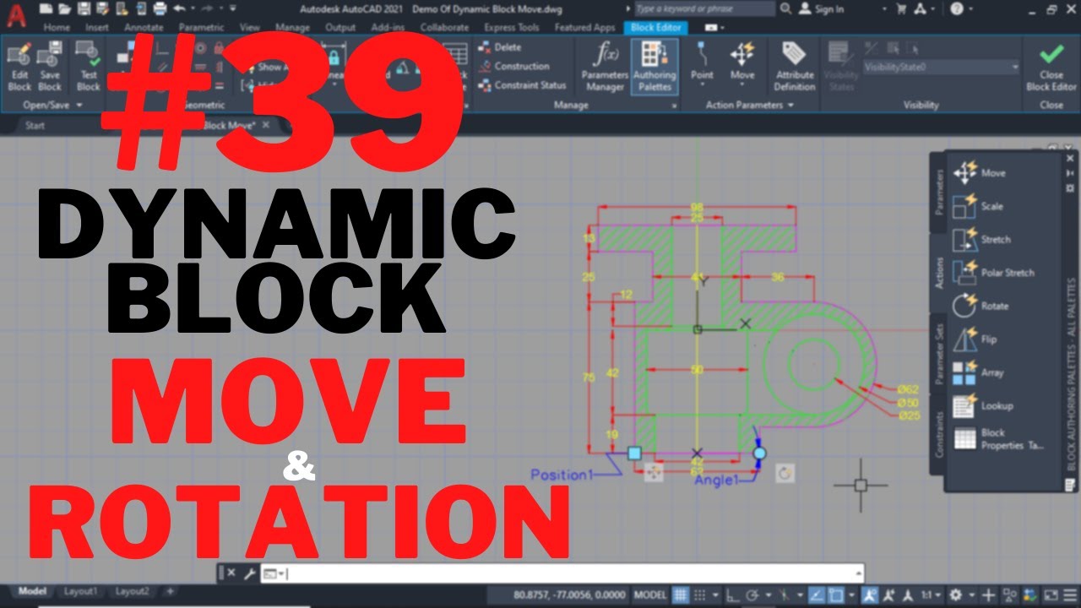Open the Parameters Manager
The width and height of the screenshot is (1081, 608).
click(605, 67)
